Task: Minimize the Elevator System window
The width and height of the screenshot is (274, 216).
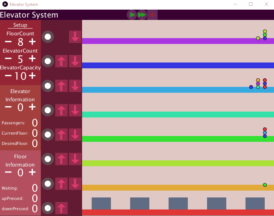Action: click(x=235, y=4)
